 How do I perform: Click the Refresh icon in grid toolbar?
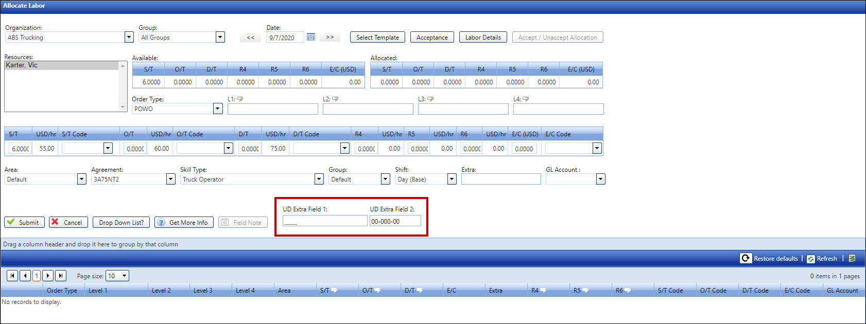[811, 259]
